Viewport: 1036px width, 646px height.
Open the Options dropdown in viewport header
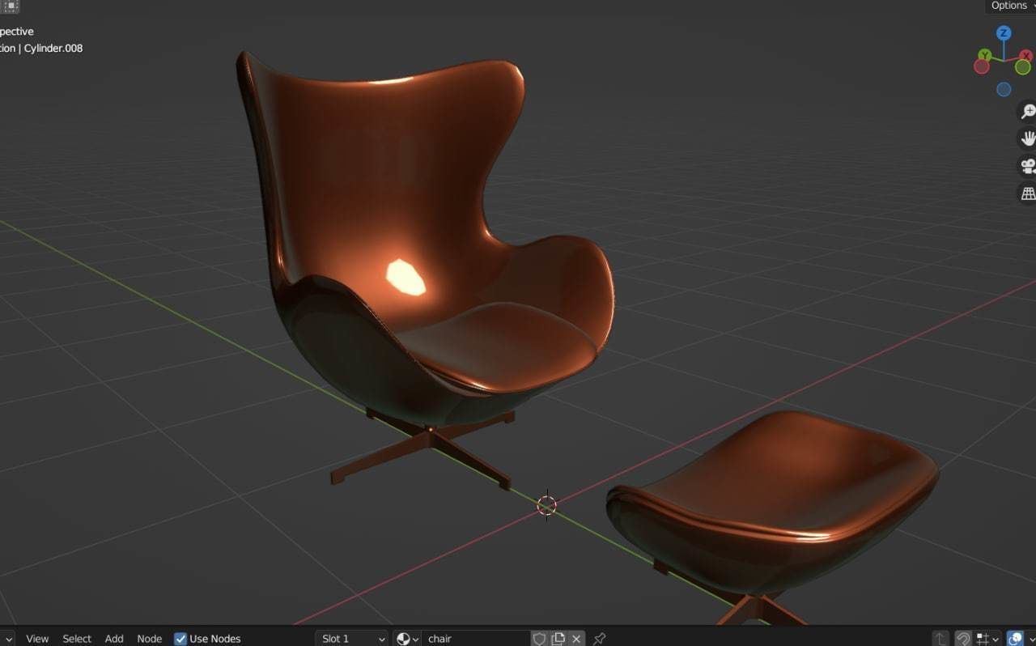pyautogui.click(x=1012, y=6)
